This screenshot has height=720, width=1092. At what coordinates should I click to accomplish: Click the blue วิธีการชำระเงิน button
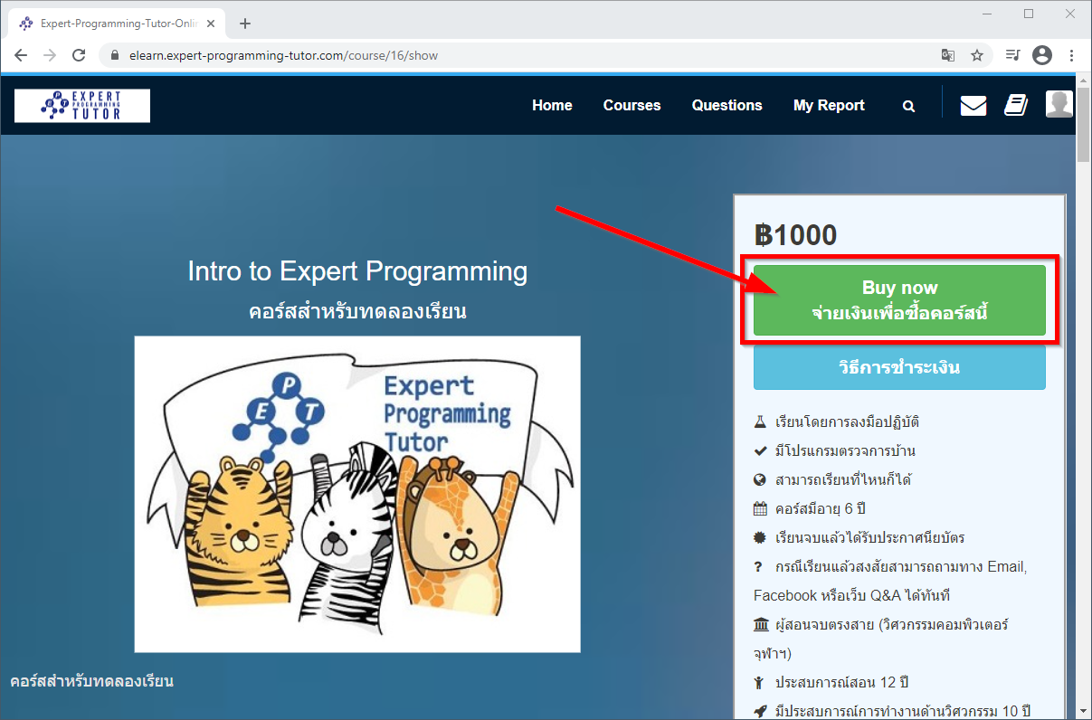tap(899, 367)
